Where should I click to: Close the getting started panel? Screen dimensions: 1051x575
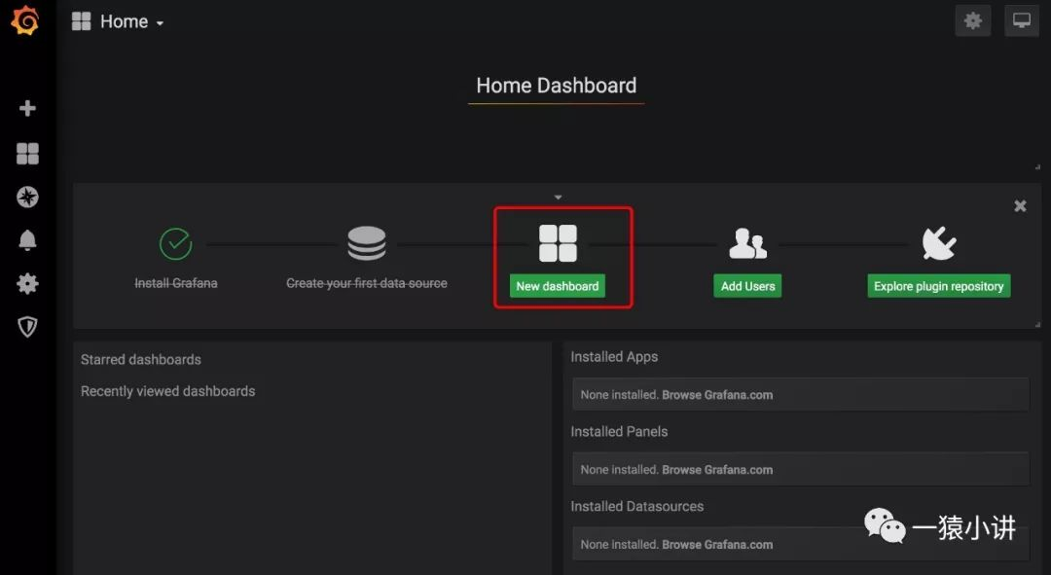[x=1020, y=205]
